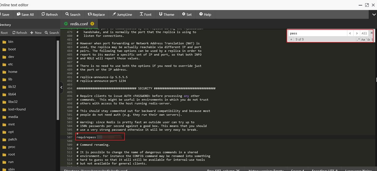This screenshot has width=377, height=171.
Task: Click the SECURITY section header line
Action: coord(146,88)
